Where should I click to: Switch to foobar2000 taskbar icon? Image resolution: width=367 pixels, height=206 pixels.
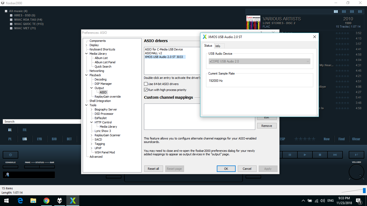click(60, 201)
